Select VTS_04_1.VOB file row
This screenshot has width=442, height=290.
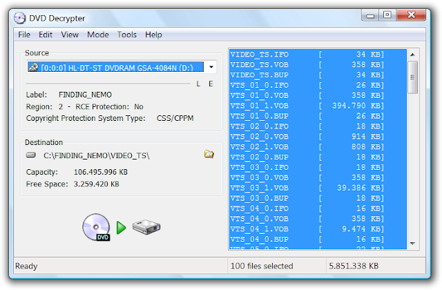click(318, 229)
